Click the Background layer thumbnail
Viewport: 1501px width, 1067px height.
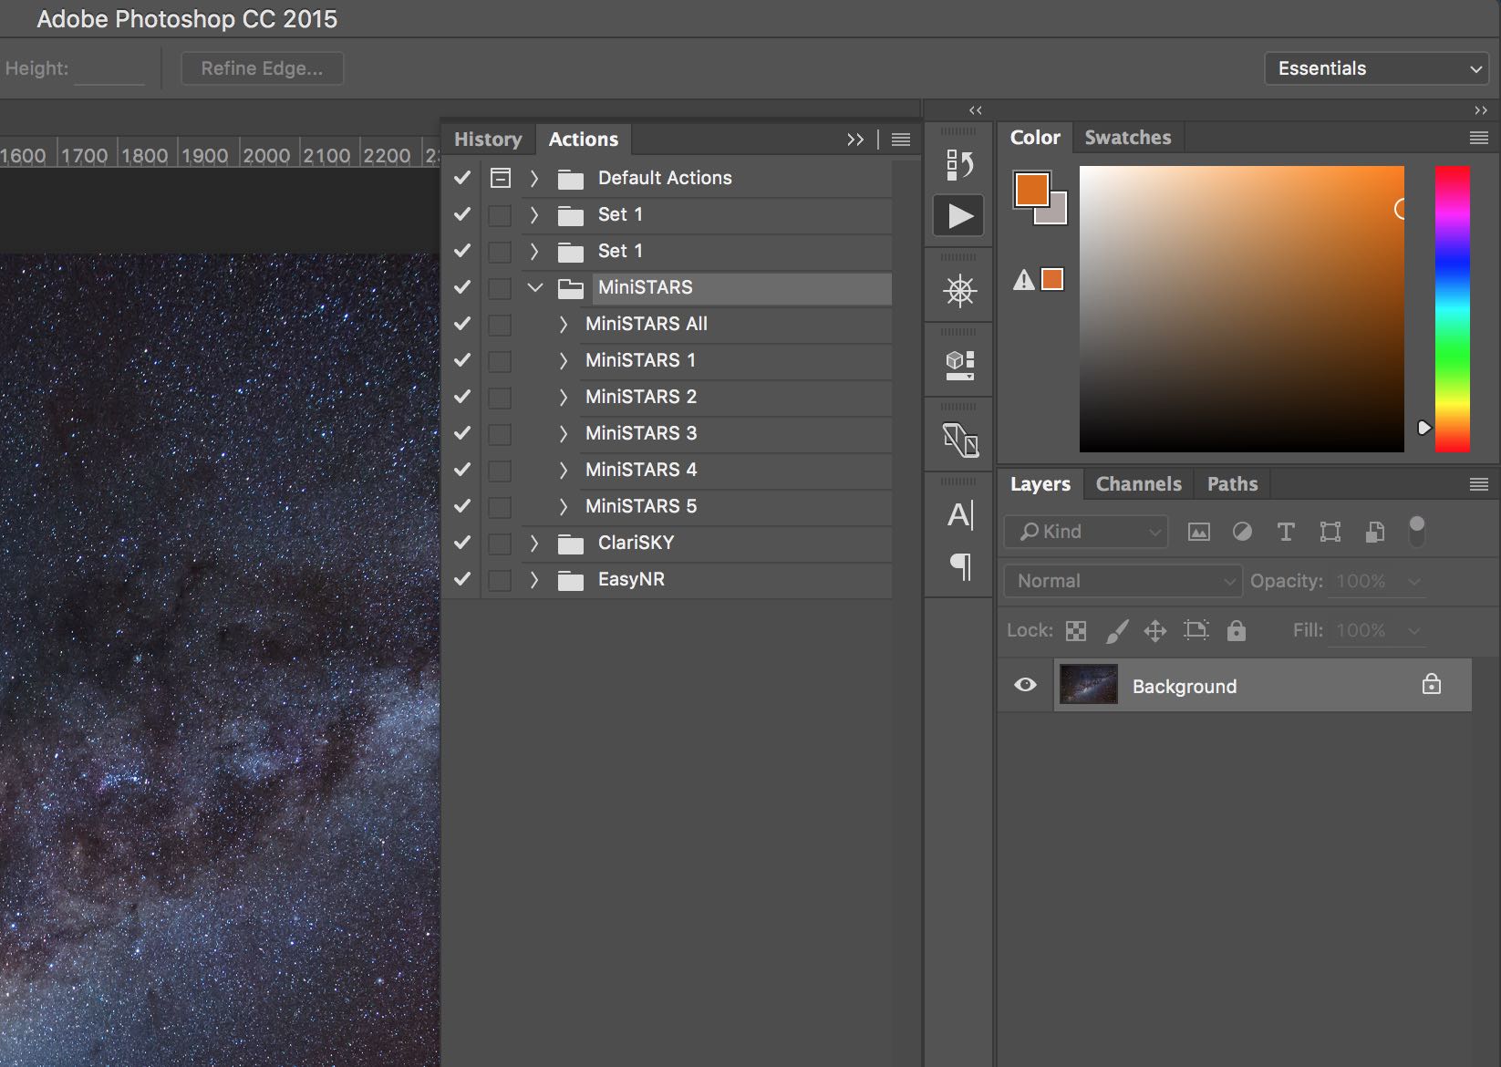pyautogui.click(x=1088, y=684)
